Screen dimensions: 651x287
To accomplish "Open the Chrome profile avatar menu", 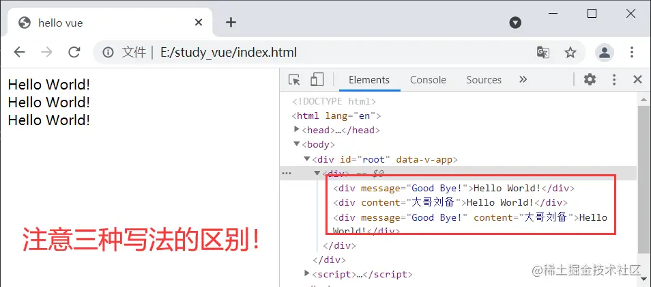I will (605, 53).
